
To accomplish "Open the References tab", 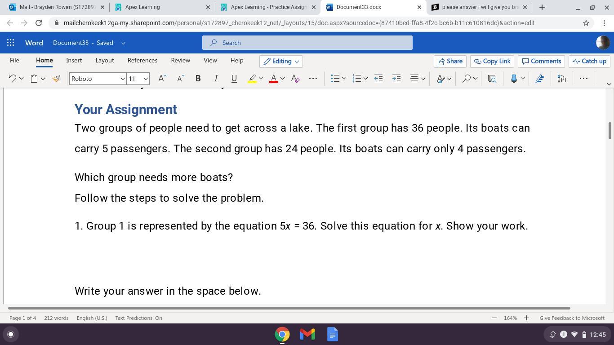I will pyautogui.click(x=142, y=61).
